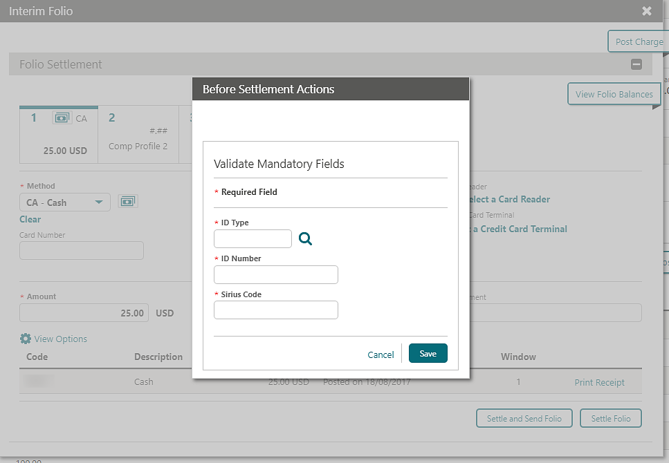Type in the ID Type field

[x=253, y=239]
